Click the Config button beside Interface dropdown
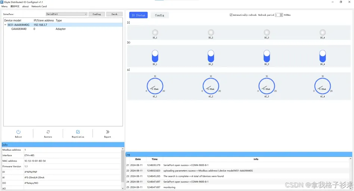This screenshot has width=354, height=191. pos(97,14)
